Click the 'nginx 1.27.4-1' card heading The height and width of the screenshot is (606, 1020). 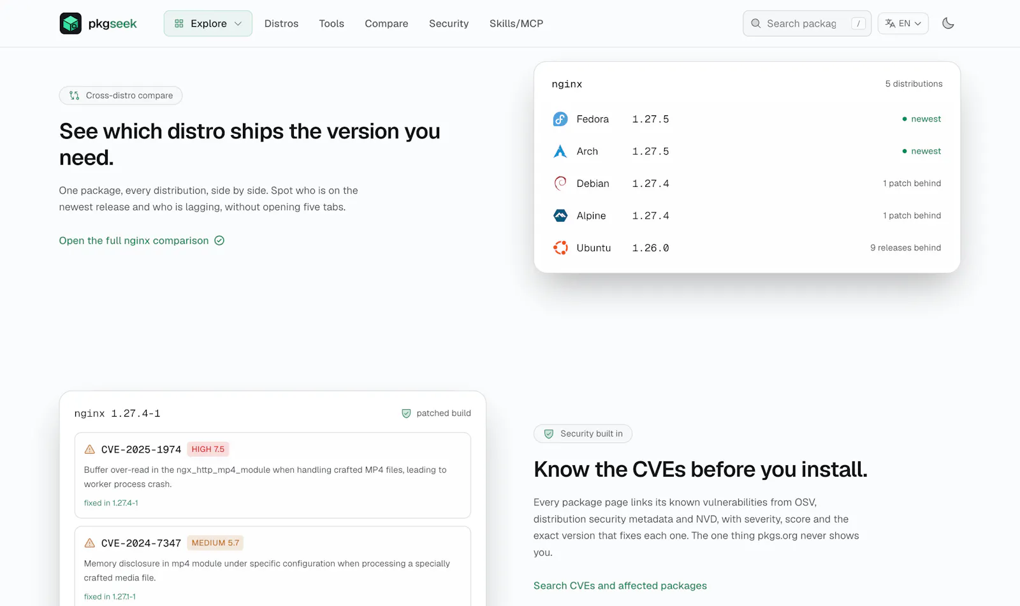(x=117, y=414)
